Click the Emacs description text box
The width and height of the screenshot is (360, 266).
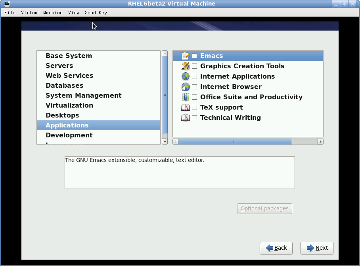tap(180, 173)
